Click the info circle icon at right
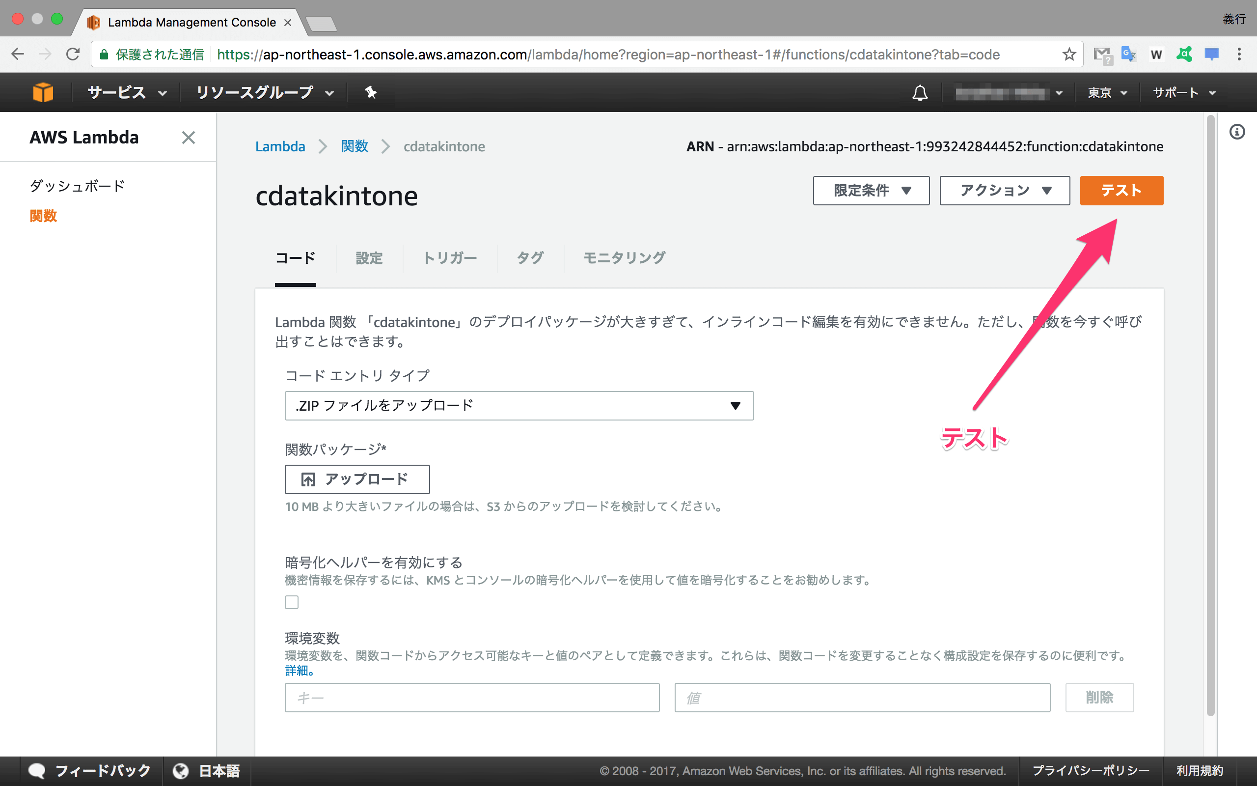This screenshot has height=786, width=1257. tap(1237, 132)
